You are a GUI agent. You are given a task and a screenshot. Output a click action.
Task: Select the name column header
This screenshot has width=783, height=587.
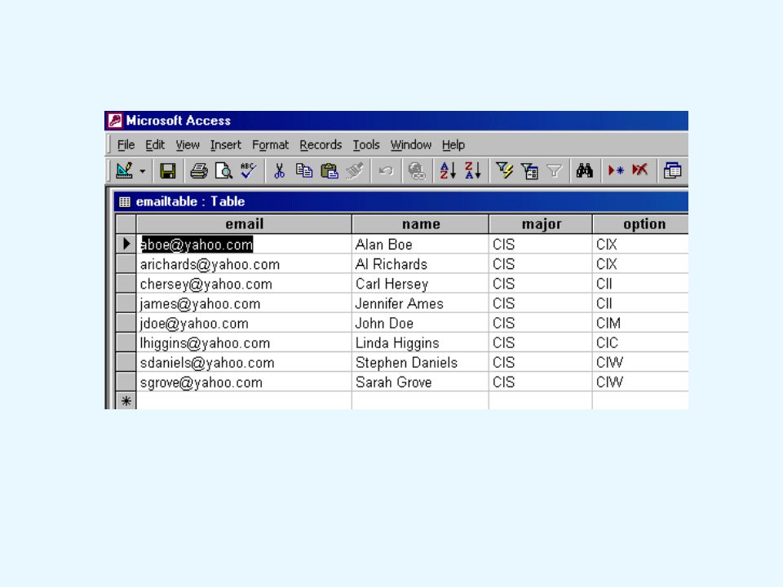[421, 224]
